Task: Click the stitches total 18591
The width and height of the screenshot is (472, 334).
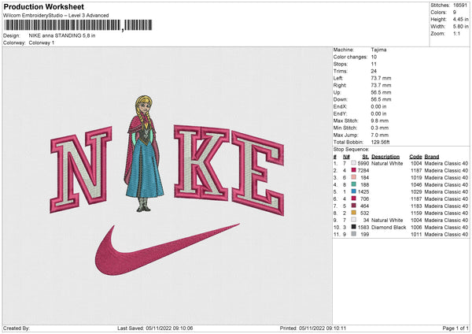Action: 460,6
